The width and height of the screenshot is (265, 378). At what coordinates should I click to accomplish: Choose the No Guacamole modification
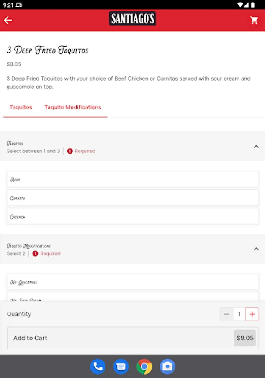click(x=133, y=282)
